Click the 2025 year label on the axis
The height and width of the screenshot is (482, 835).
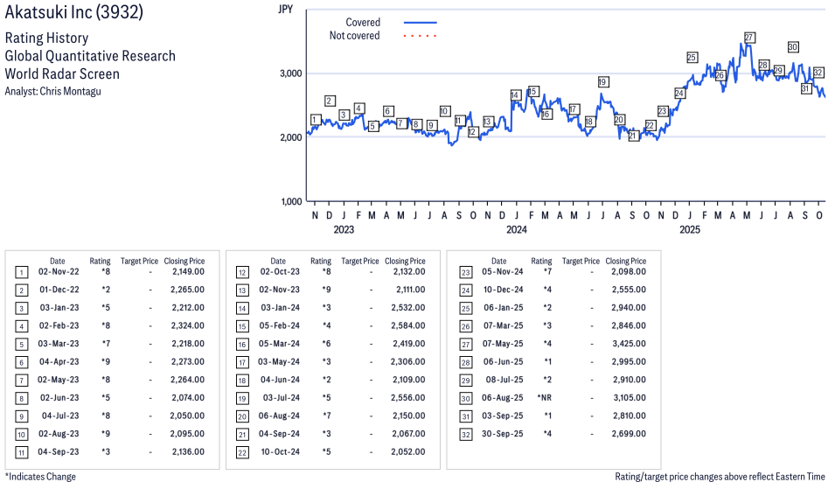click(690, 230)
